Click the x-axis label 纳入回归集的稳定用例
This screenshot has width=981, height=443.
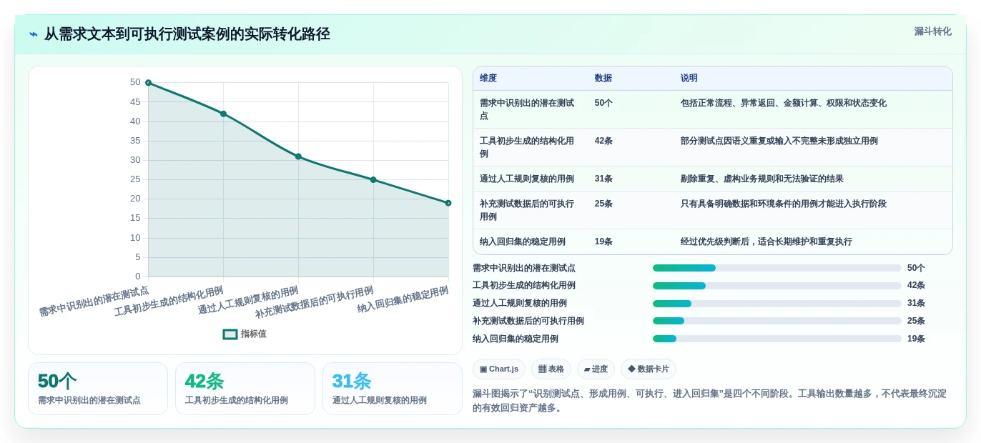403,300
